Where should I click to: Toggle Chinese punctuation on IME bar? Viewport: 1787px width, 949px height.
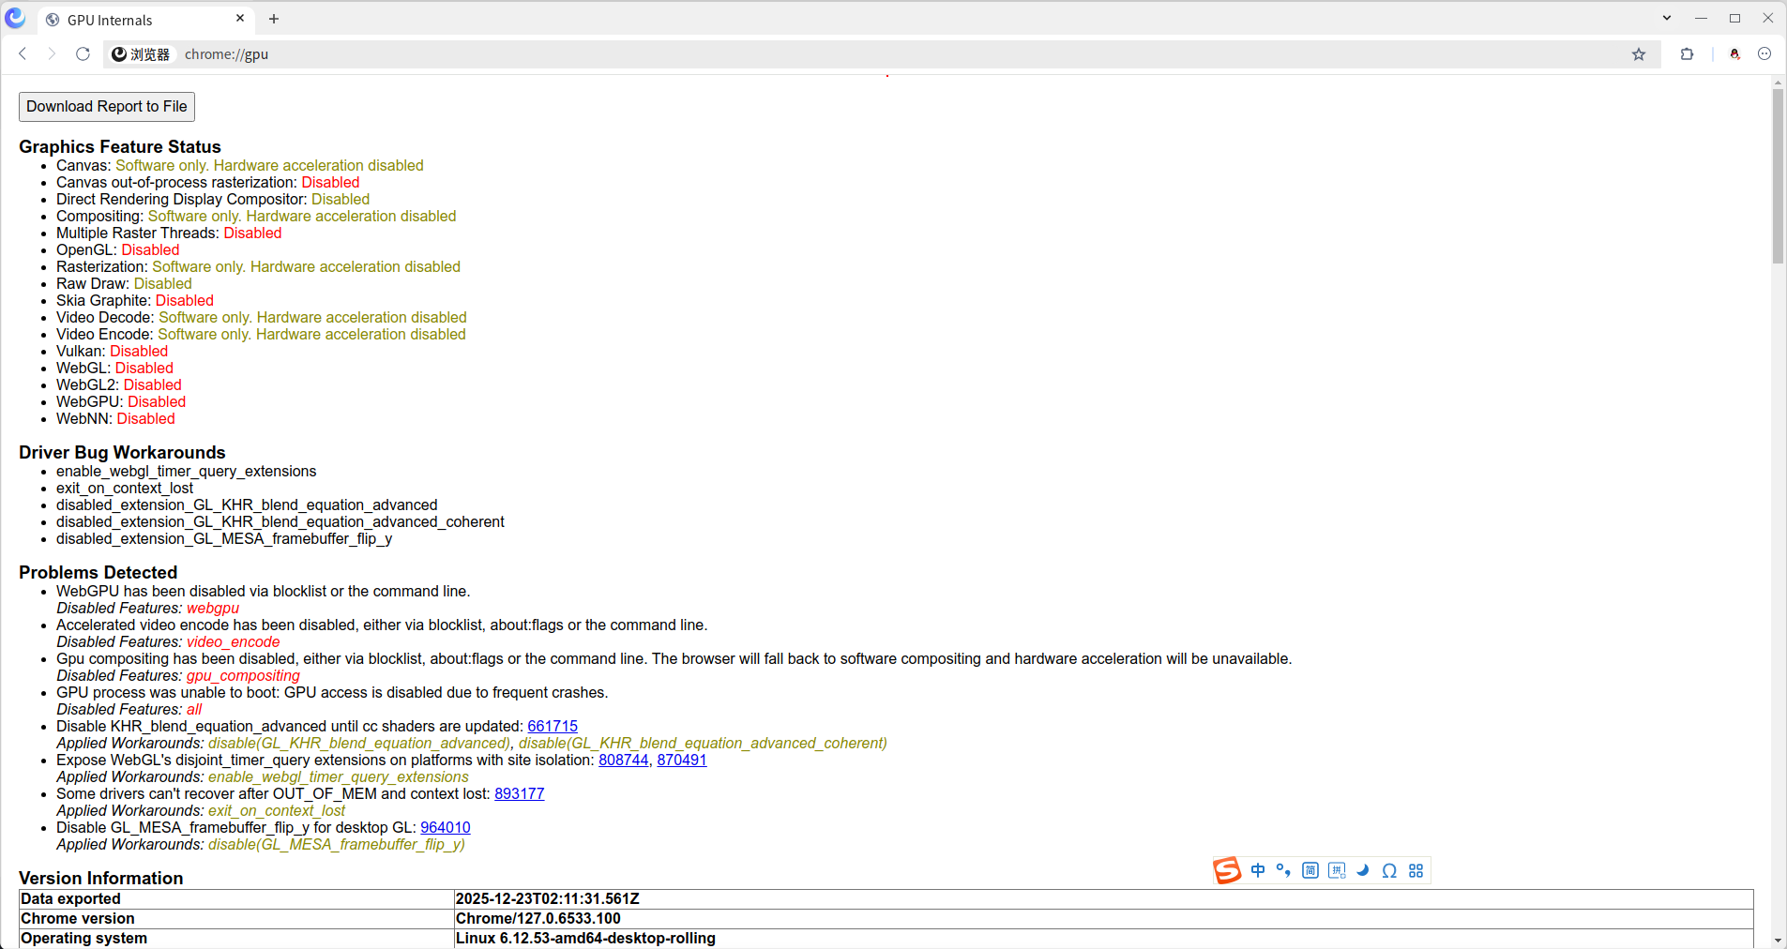1284,870
